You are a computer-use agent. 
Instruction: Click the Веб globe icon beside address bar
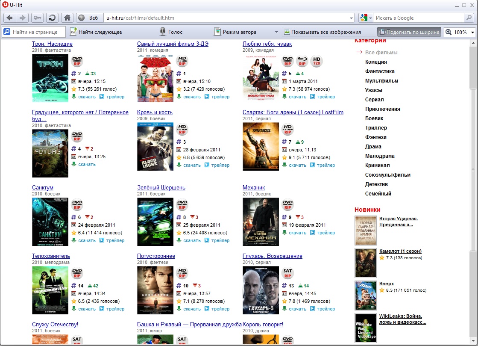coord(82,18)
